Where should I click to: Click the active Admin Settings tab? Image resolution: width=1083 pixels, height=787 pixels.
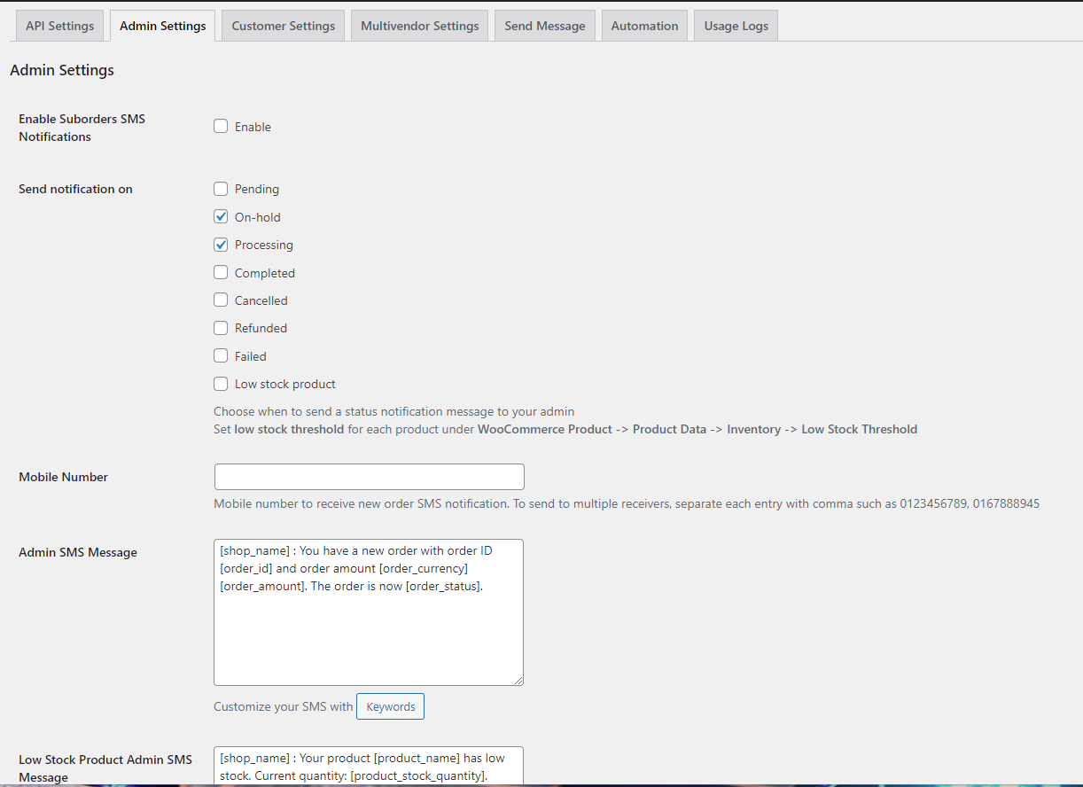pos(163,26)
